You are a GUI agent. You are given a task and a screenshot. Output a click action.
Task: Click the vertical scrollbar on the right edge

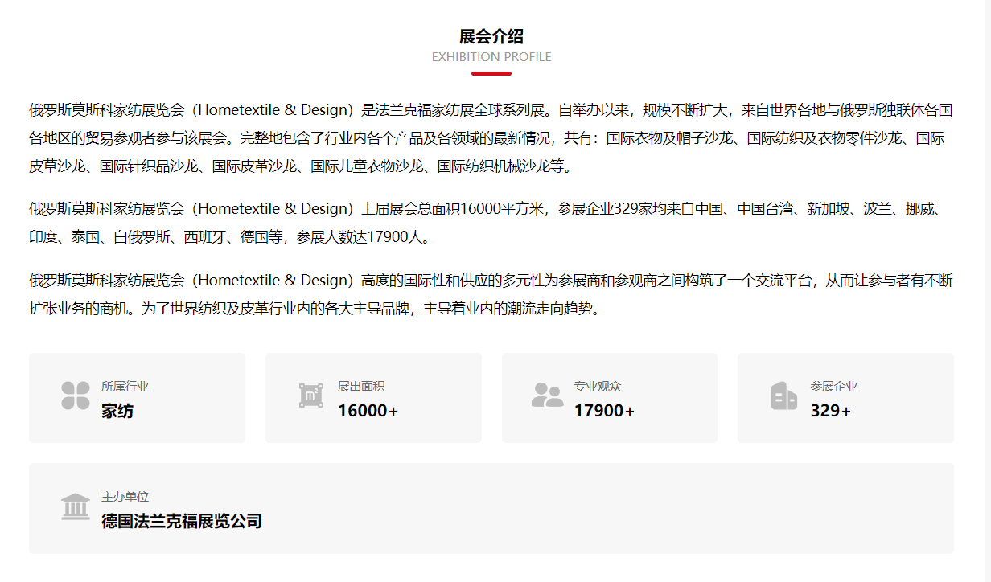coord(986,291)
